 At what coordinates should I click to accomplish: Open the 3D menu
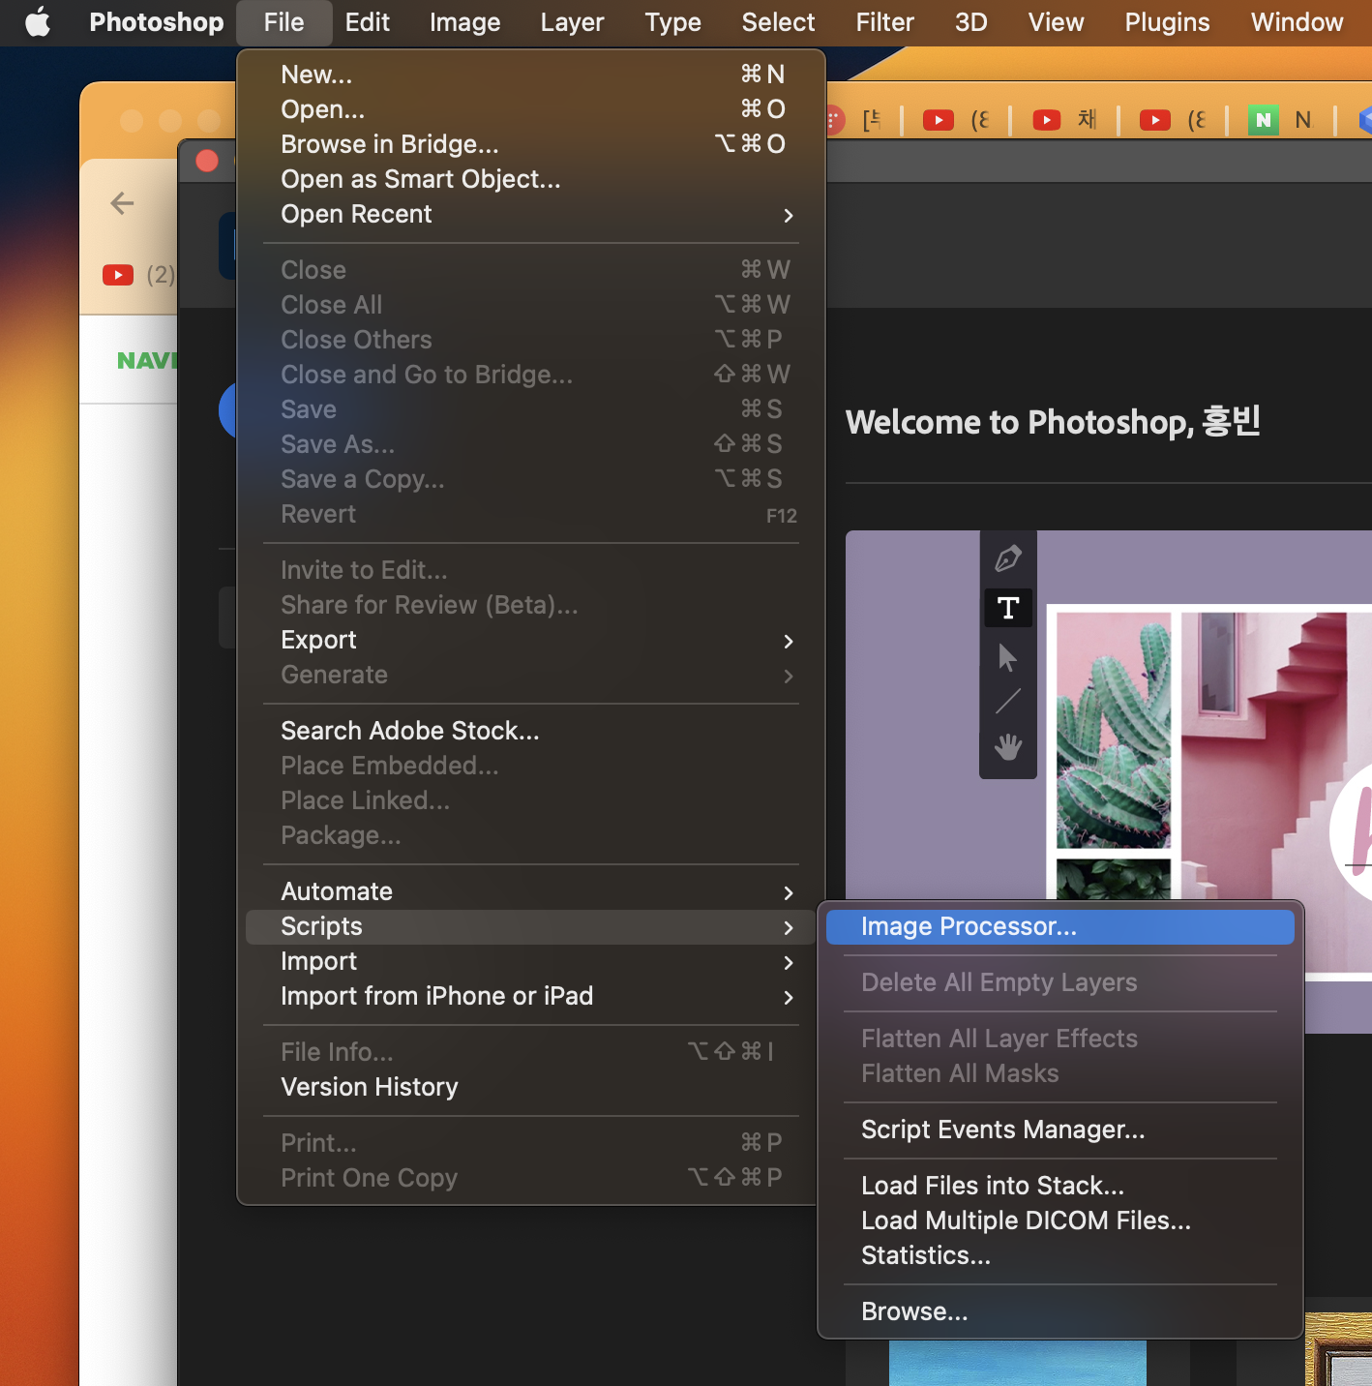point(971,21)
